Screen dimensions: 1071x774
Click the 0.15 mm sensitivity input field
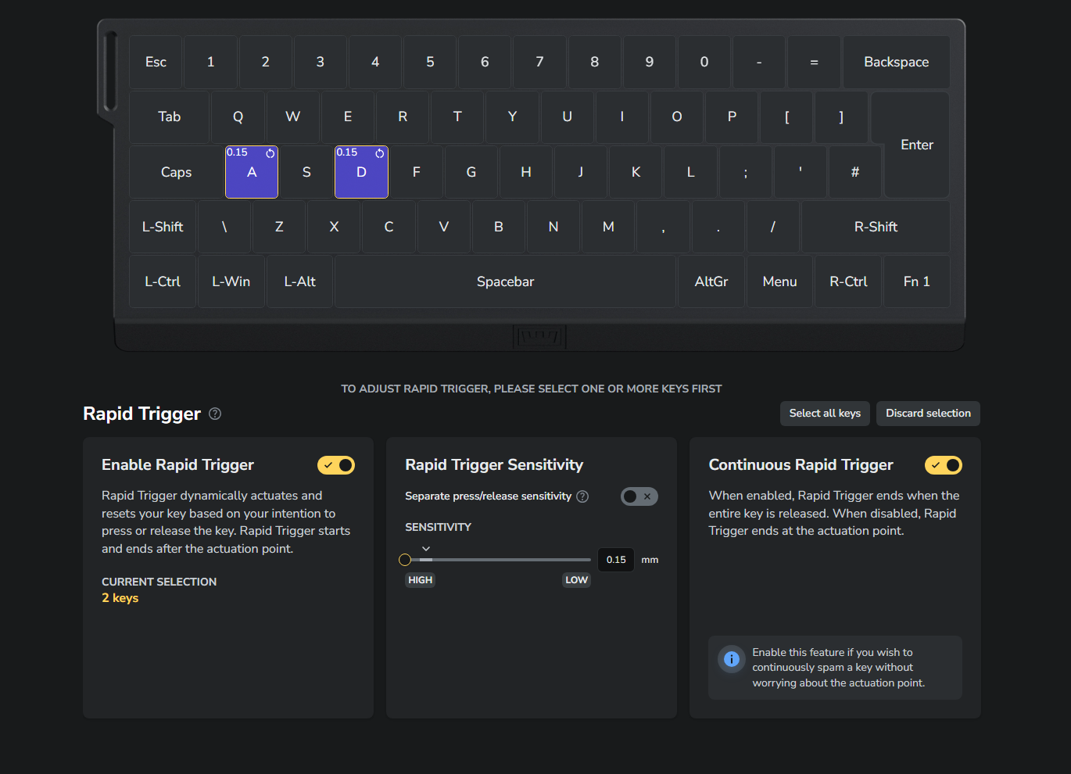tap(616, 560)
